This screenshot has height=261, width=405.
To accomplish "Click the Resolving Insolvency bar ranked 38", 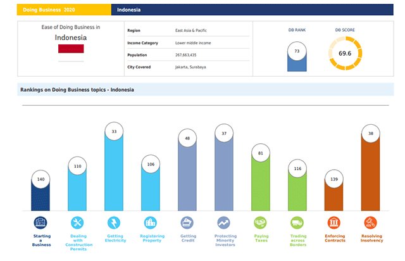I will (x=371, y=168).
